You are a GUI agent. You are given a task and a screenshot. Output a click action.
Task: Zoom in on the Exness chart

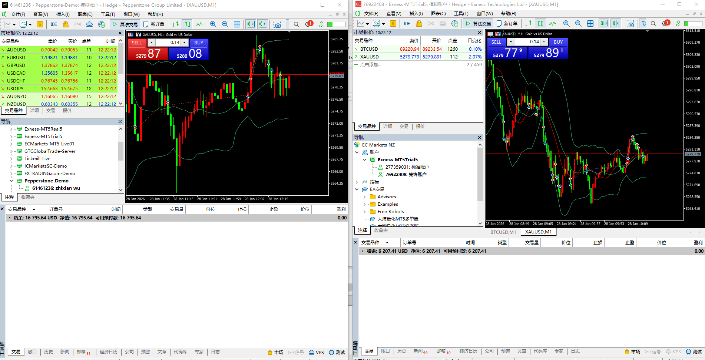coord(566,24)
